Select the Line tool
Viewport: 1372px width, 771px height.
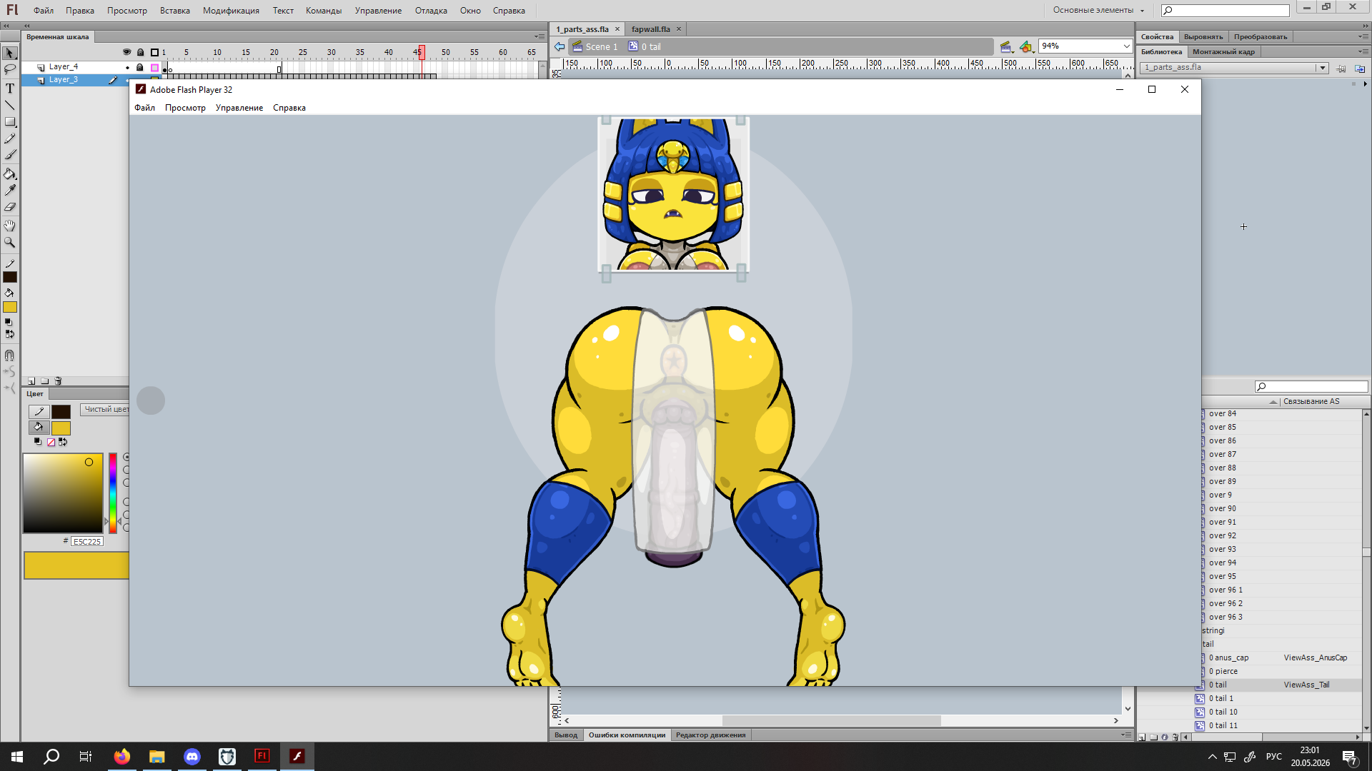(10, 105)
